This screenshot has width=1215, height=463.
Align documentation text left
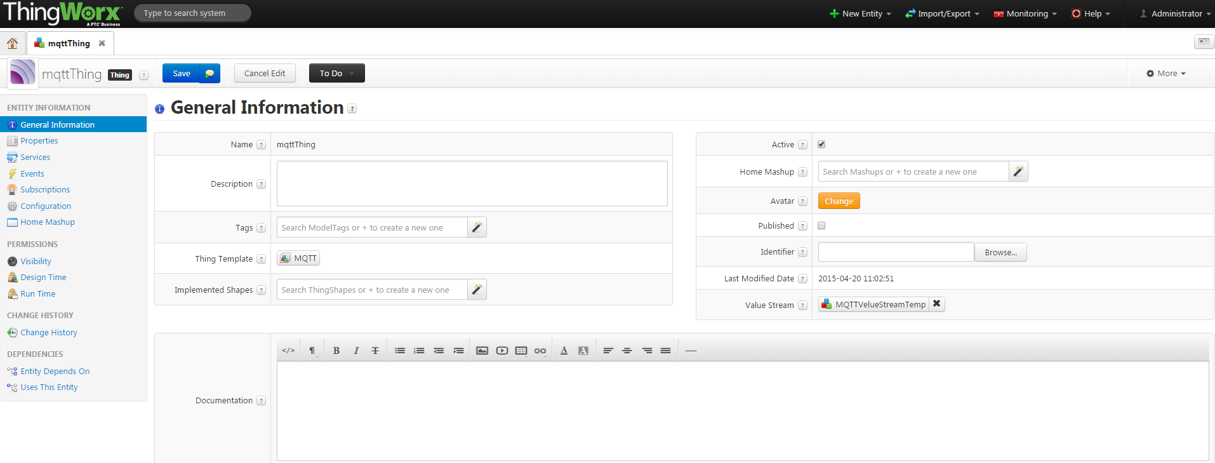(608, 351)
